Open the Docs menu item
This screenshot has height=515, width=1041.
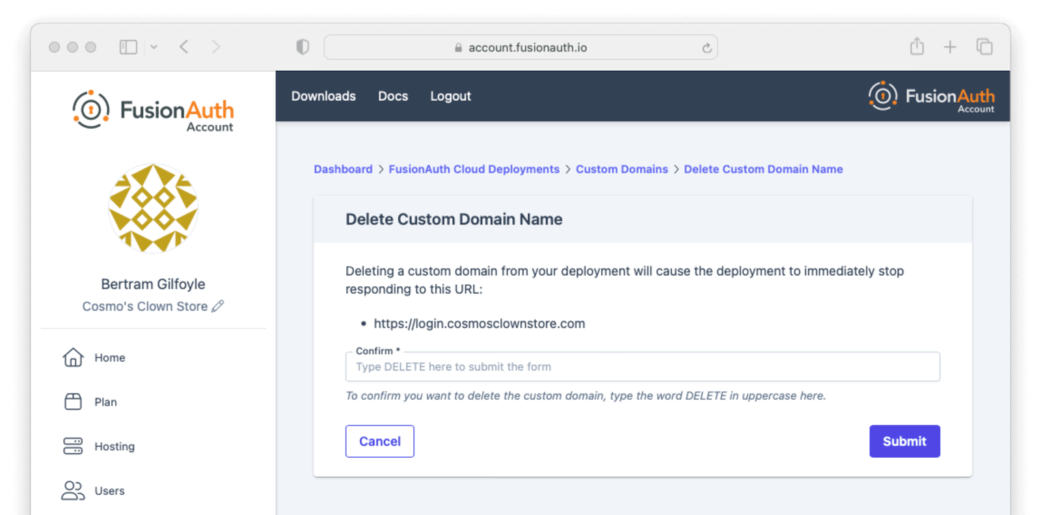393,96
